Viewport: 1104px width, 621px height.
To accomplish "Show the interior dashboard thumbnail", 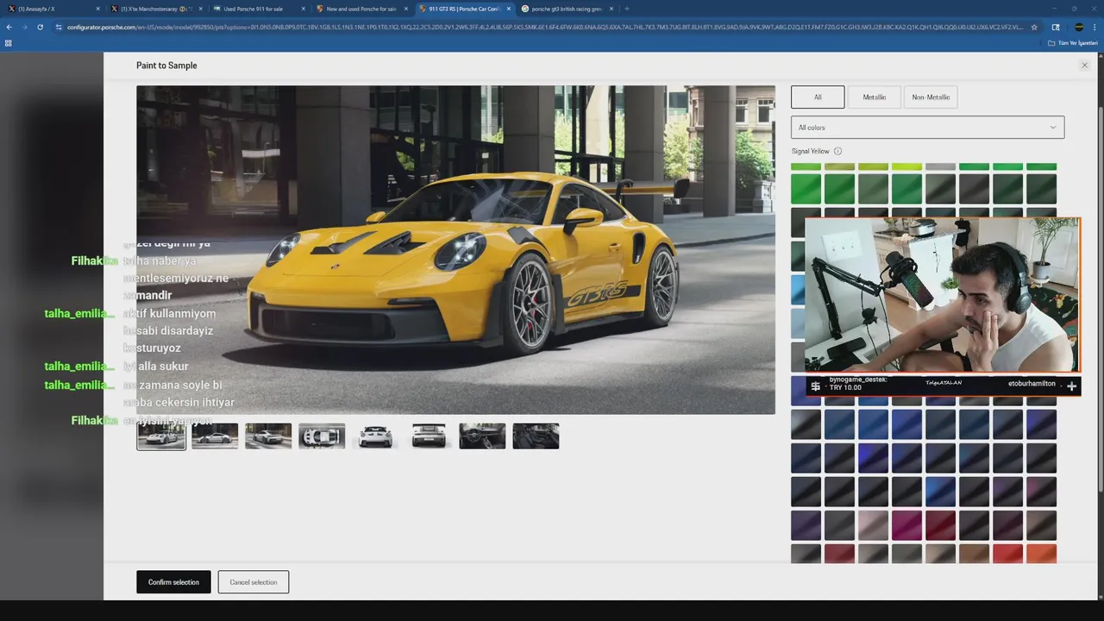I will (x=482, y=436).
